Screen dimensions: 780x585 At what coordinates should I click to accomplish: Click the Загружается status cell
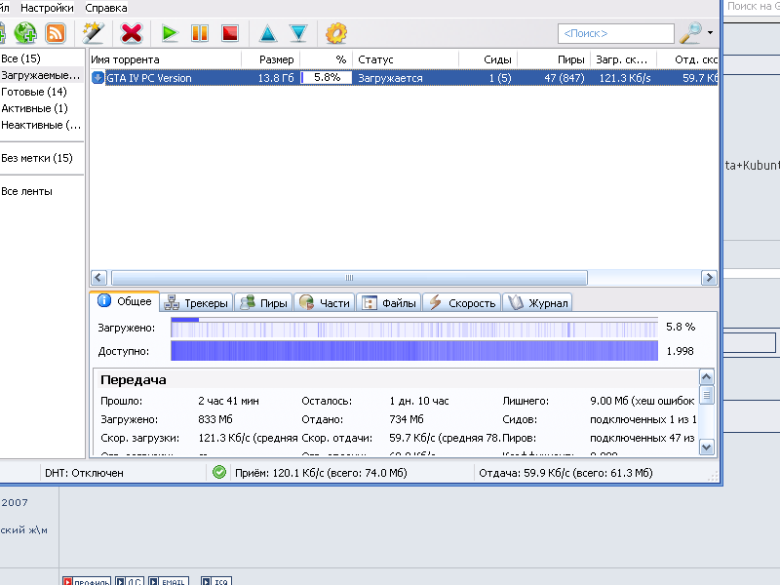pyautogui.click(x=390, y=78)
